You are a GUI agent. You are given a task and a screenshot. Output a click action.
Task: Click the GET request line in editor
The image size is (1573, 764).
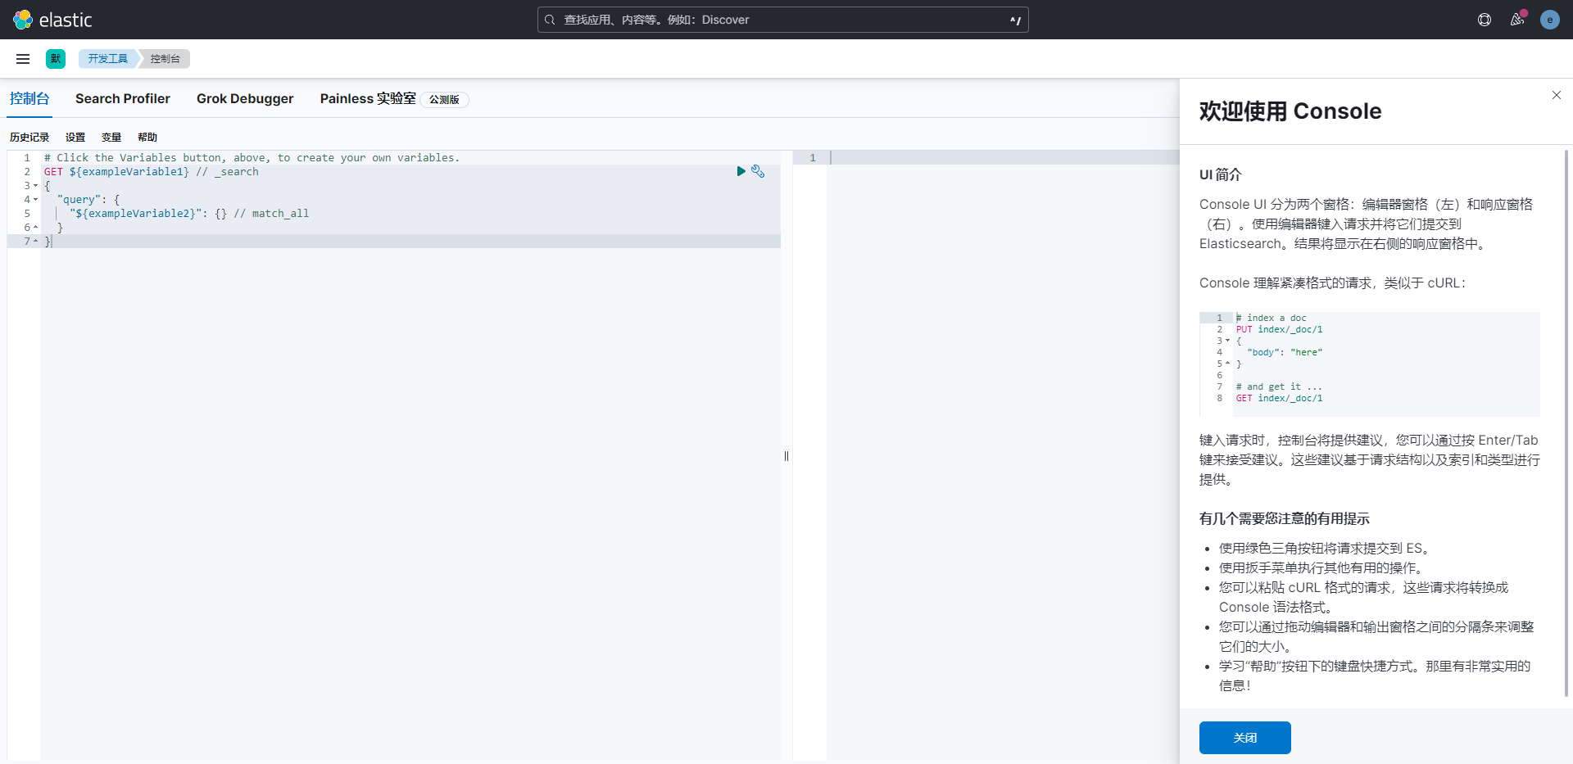point(151,172)
